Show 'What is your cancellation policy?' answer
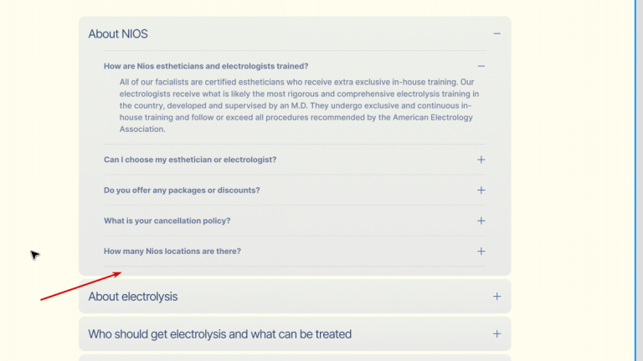Image resolution: width=643 pixels, height=361 pixels. [167, 221]
